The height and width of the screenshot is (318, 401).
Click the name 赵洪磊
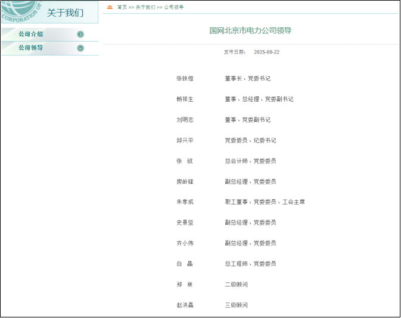185,306
